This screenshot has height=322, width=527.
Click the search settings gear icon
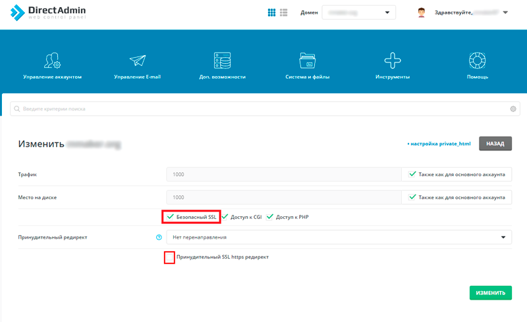[513, 109]
